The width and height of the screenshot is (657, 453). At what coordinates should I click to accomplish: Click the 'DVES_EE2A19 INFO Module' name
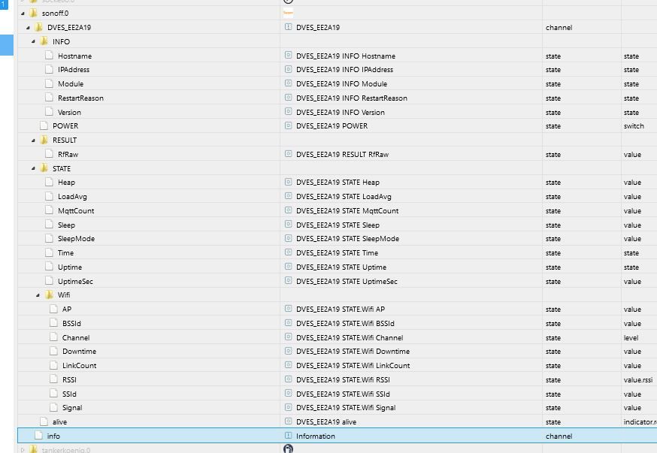341,83
